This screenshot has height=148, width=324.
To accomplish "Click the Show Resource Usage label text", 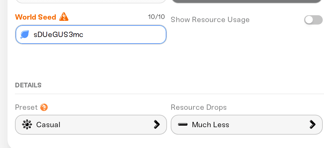I will click(210, 20).
